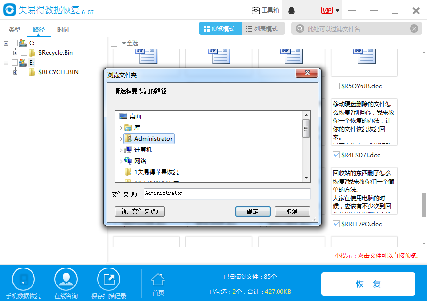Image resolution: width=427 pixels, height=301 pixels.
Task: Collapse the E: drive tree node
Action: (6, 63)
